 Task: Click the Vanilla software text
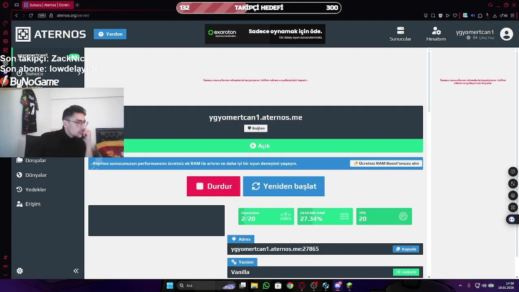[240, 272]
